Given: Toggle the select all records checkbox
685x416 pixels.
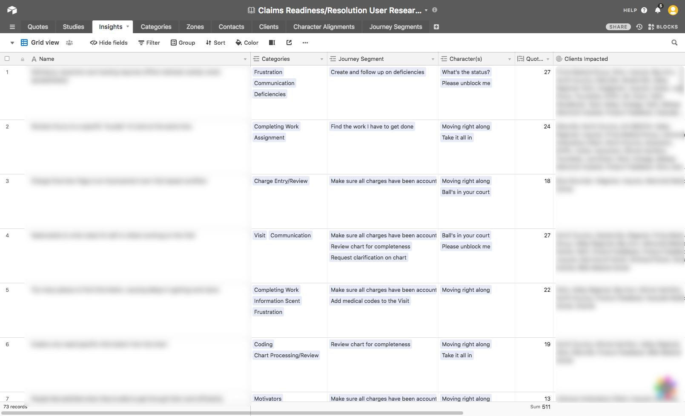Looking at the screenshot, I should 7,59.
